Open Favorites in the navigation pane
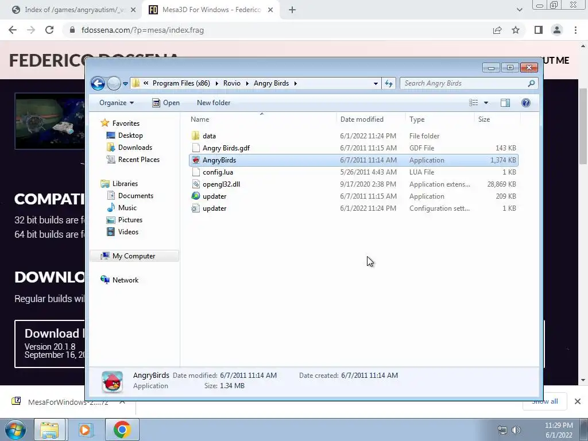This screenshot has height=441, width=588. [x=126, y=123]
